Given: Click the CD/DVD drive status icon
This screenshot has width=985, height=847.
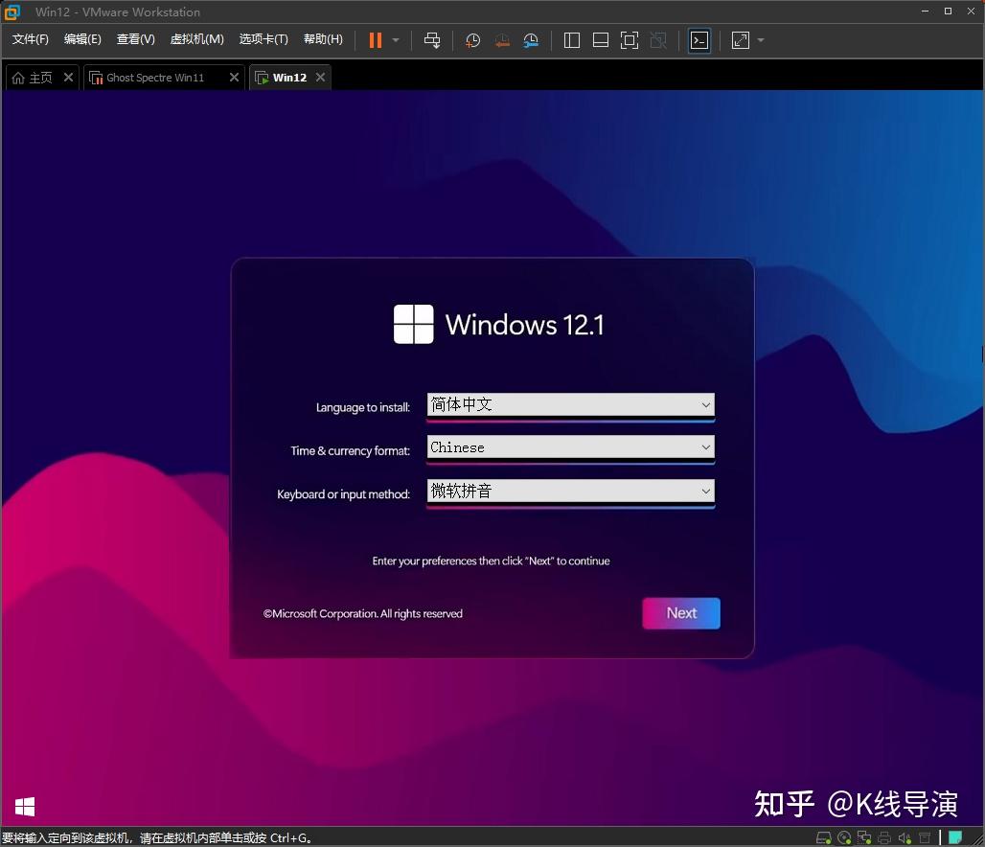Looking at the screenshot, I should pos(843,836).
